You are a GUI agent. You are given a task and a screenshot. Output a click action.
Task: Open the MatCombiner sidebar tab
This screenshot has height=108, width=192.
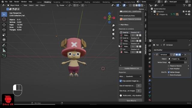[x=145, y=49]
